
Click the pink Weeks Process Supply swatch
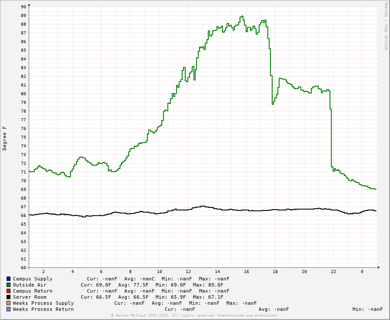tap(8, 303)
